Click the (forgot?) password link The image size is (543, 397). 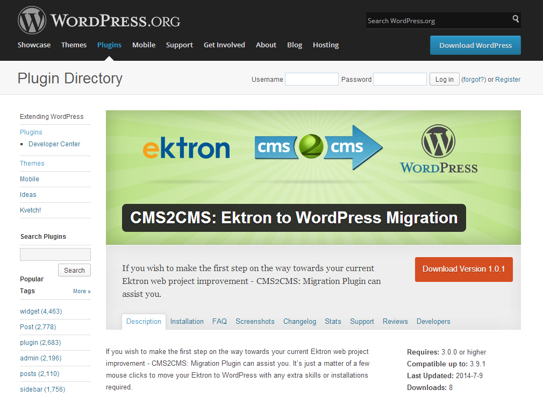point(474,79)
